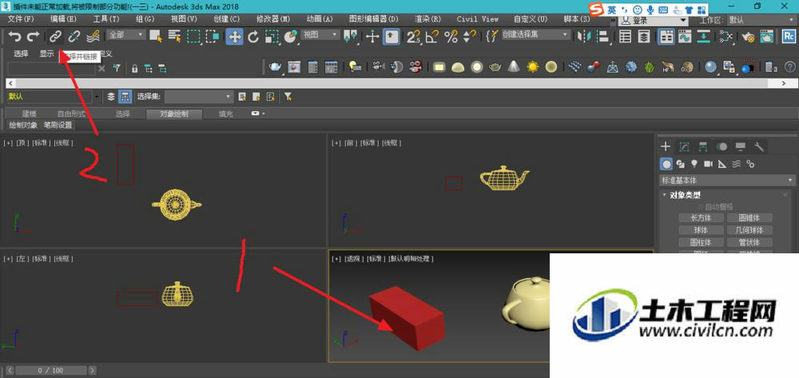The height and width of the screenshot is (378, 799).
Task: Switch to the '建模' ribbon tab
Action: [29, 114]
